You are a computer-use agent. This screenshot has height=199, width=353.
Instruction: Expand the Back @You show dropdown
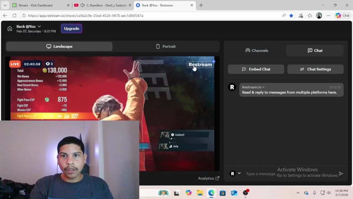(x=39, y=27)
